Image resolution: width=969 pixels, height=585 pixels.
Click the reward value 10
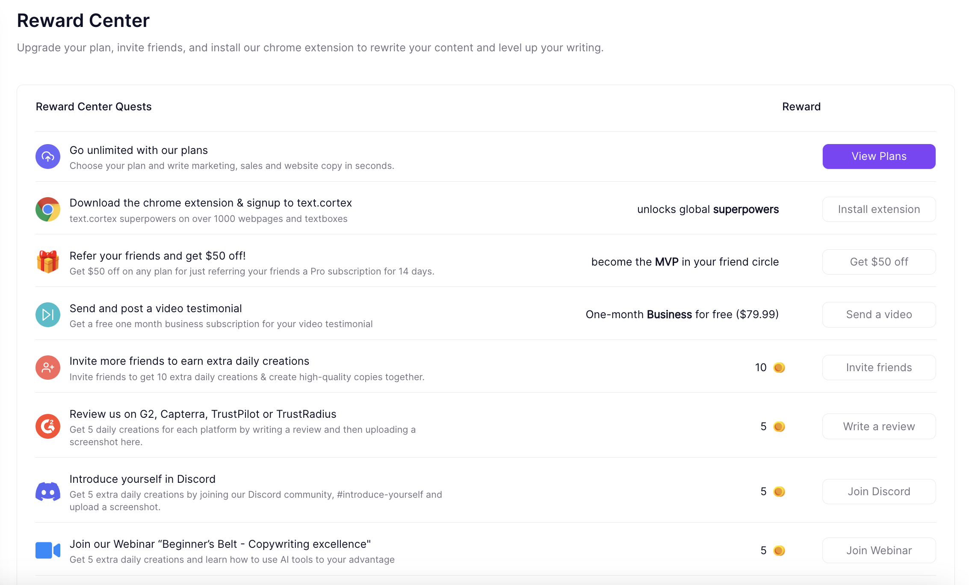761,367
